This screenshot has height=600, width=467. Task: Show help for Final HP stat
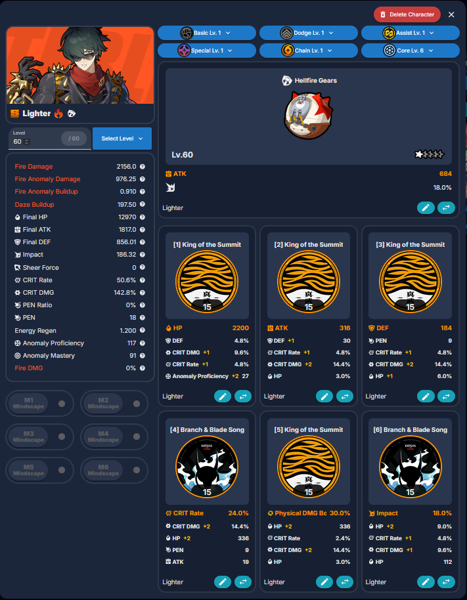143,217
